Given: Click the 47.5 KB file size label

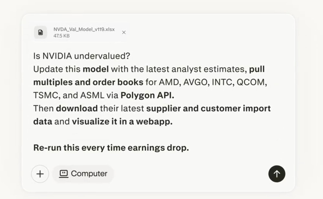Looking at the screenshot, I should pyautogui.click(x=61, y=36).
